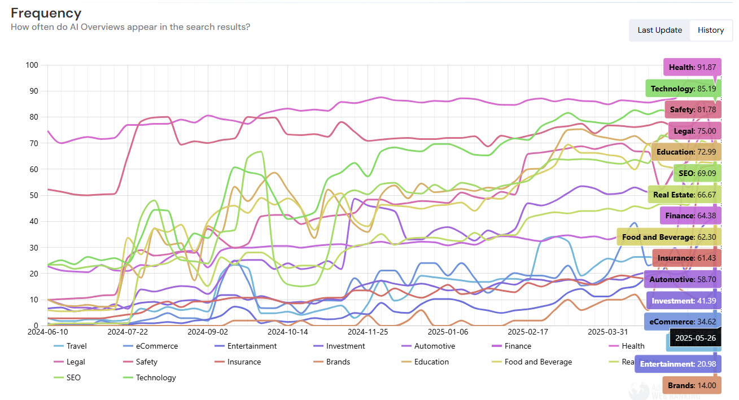Select the History tab
Viewport: 739px width, 400px height.
711,30
